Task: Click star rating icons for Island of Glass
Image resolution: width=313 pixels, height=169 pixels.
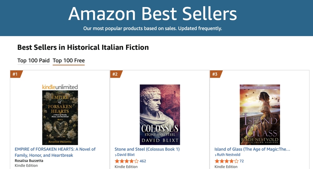Action: pos(227,161)
